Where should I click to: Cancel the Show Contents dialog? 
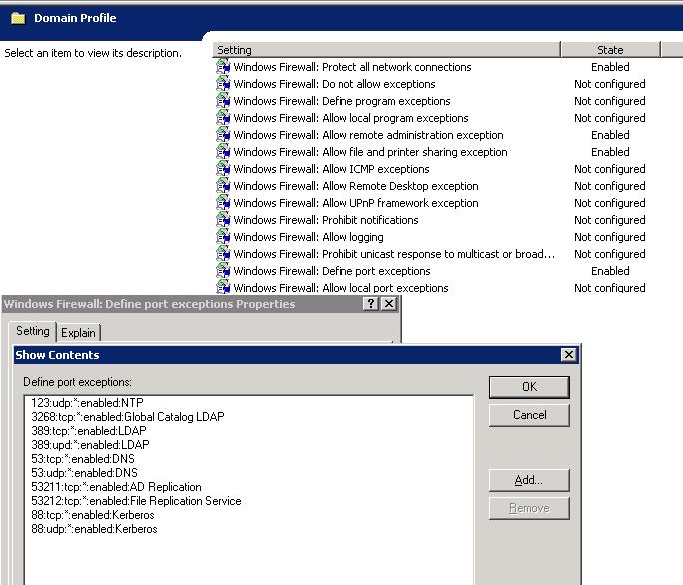(x=529, y=415)
